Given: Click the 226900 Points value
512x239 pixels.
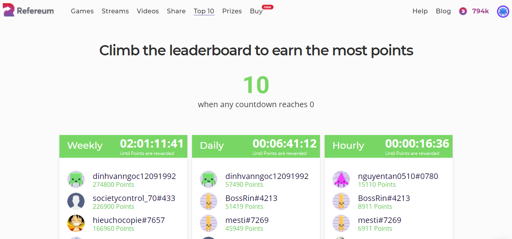Looking at the screenshot, I should pos(113,206).
